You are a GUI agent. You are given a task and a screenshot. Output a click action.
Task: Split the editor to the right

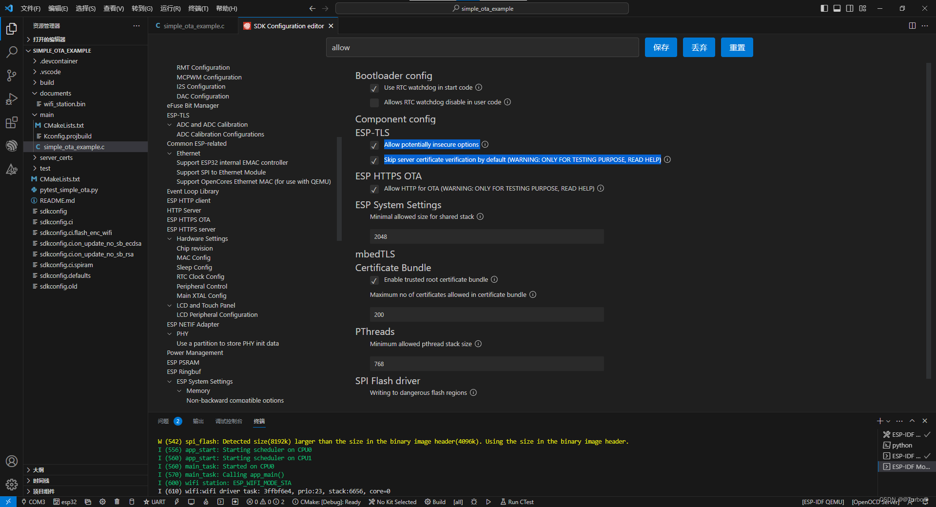tap(912, 26)
